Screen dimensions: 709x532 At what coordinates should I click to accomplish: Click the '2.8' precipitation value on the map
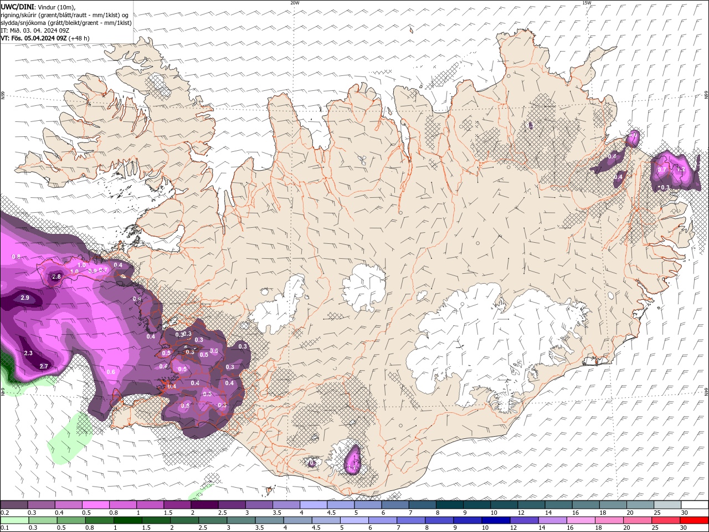pos(56,277)
